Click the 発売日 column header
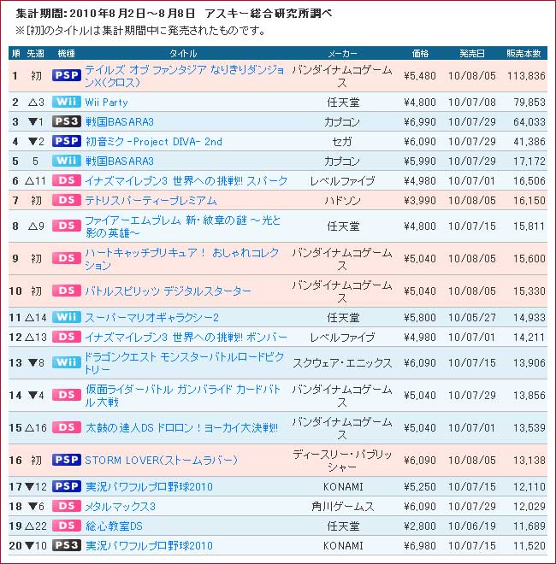The height and width of the screenshot is (564, 556). click(x=472, y=54)
